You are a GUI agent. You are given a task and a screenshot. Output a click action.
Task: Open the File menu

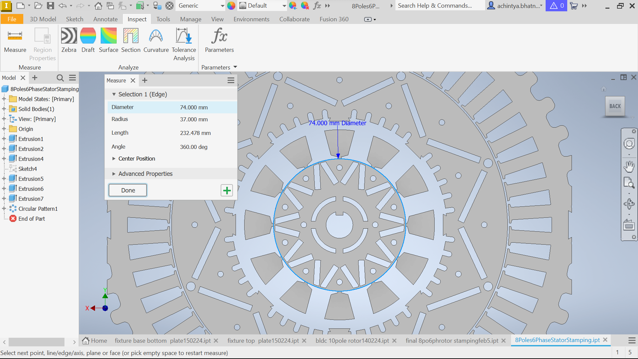(x=12, y=19)
